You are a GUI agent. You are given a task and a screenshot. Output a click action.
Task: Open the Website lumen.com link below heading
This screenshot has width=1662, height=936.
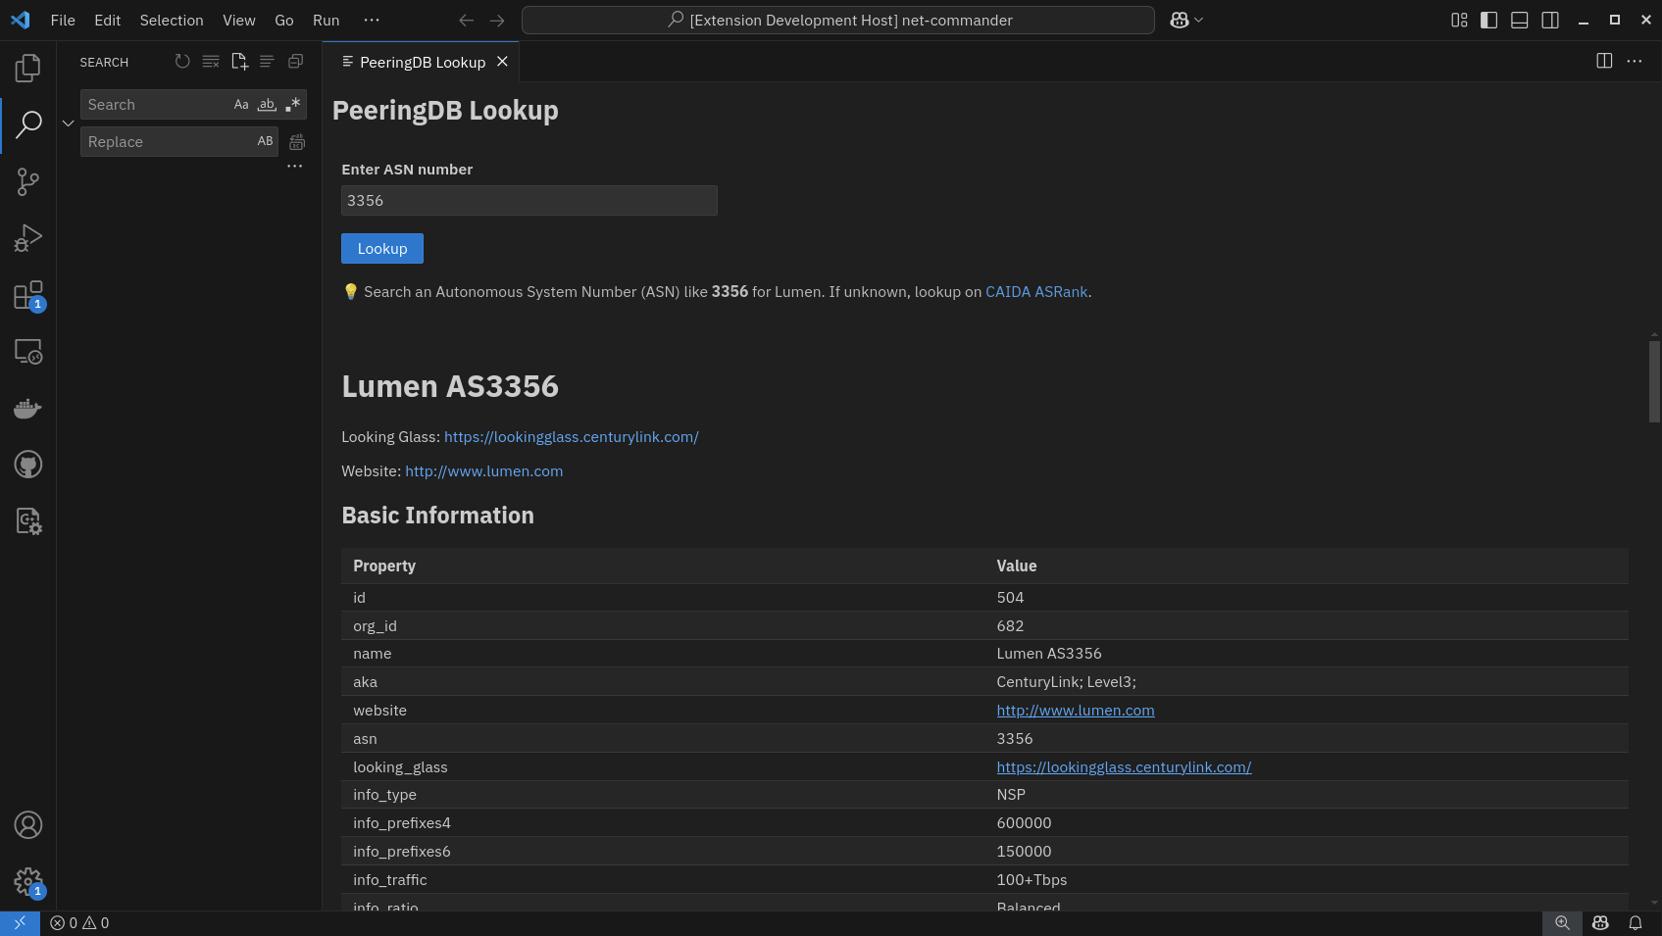coord(484,471)
